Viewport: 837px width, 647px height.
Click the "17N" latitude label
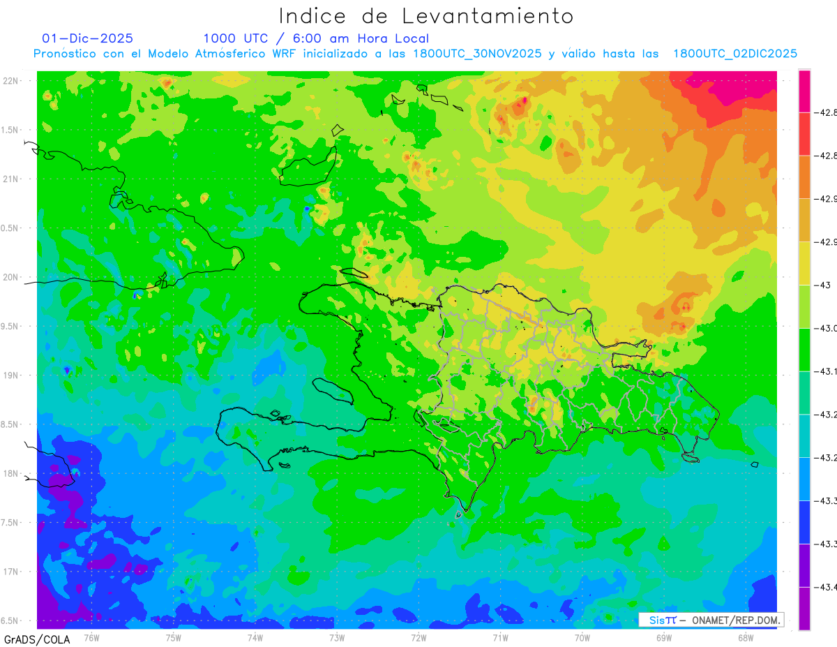point(10,572)
